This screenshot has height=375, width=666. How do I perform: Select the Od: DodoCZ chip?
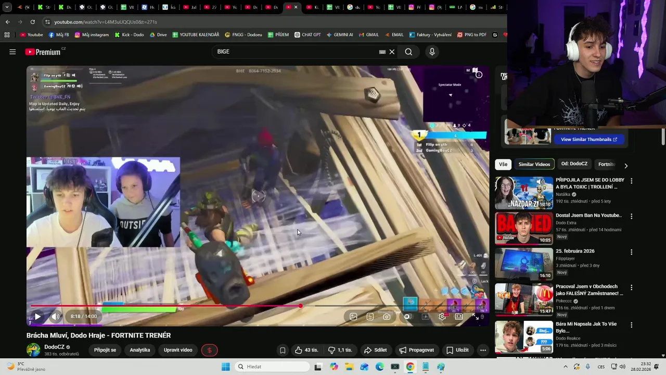574,164
